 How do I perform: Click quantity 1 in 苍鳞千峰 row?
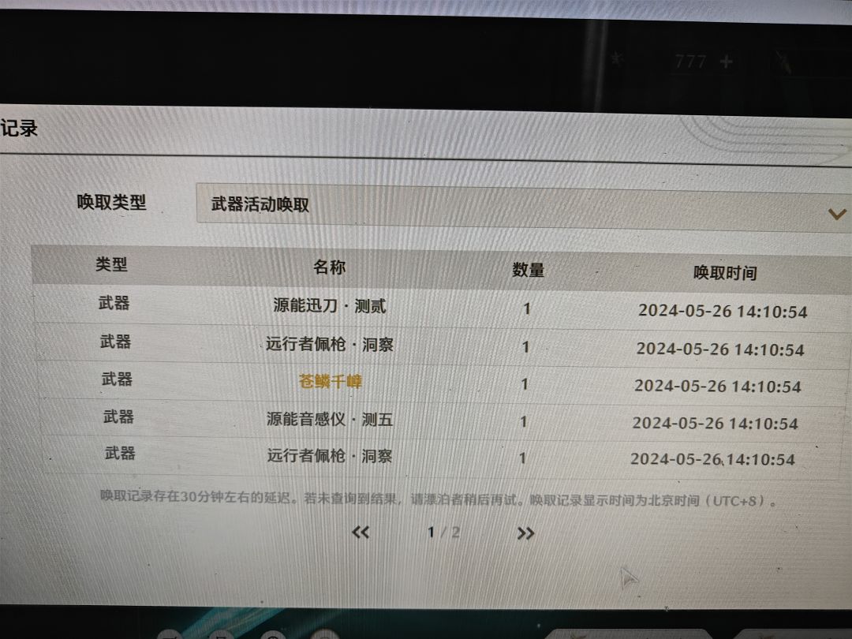pyautogui.click(x=525, y=384)
